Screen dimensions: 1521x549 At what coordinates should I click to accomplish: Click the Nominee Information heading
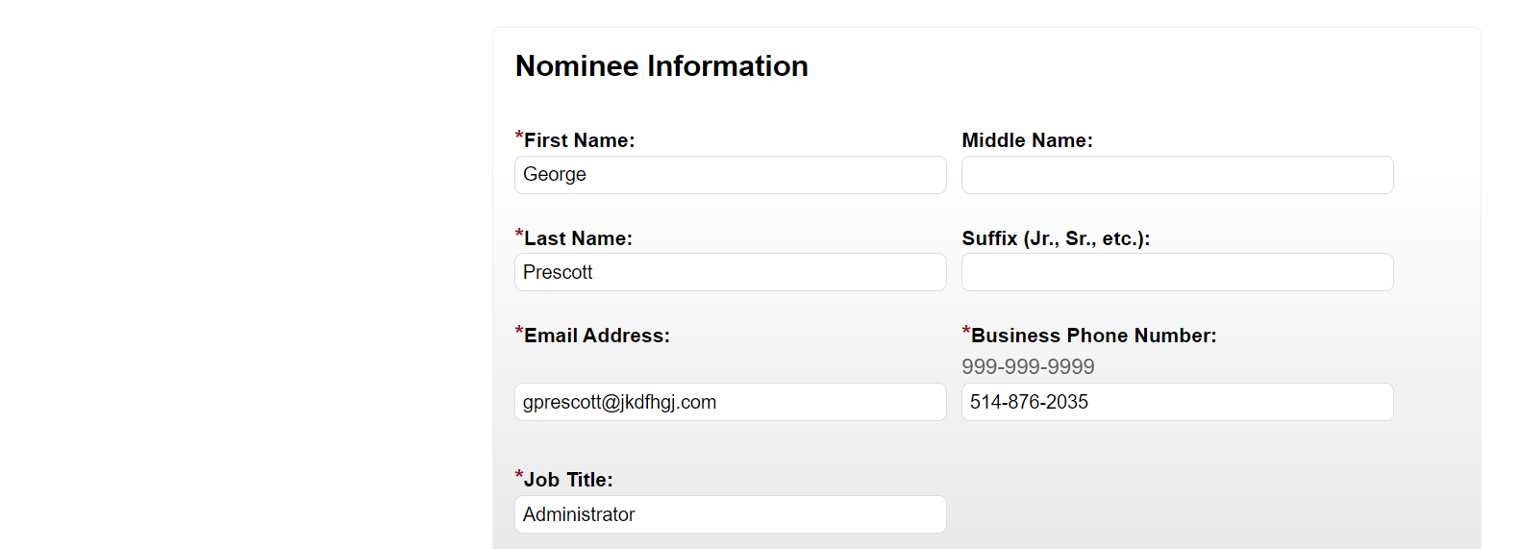click(x=661, y=65)
